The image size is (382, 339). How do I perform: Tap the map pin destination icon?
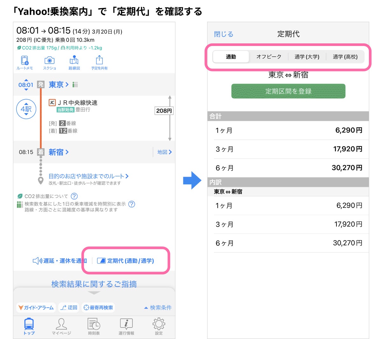click(40, 181)
